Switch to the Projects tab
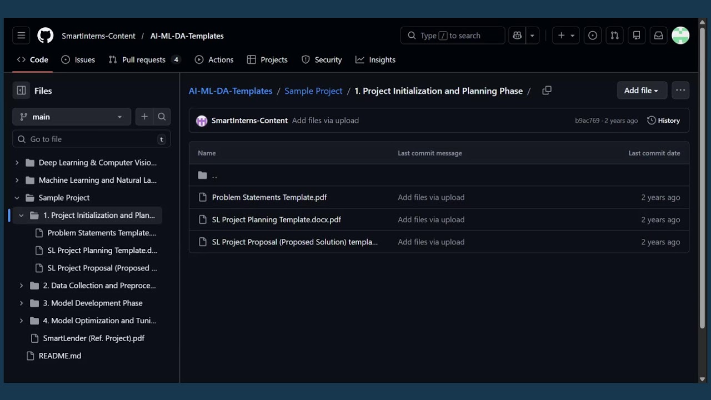Viewport: 711px width, 400px height. point(267,59)
